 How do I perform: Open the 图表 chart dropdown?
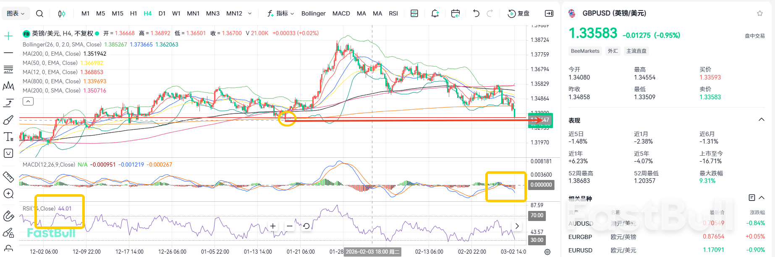pyautogui.click(x=16, y=13)
